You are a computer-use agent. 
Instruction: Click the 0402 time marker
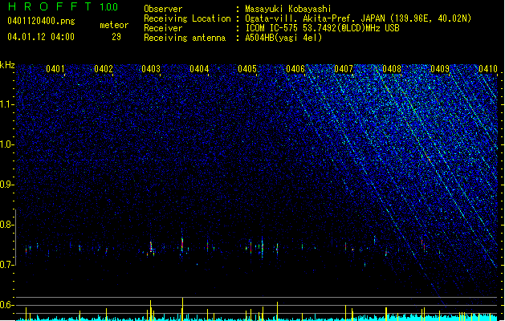pyautogui.click(x=104, y=69)
